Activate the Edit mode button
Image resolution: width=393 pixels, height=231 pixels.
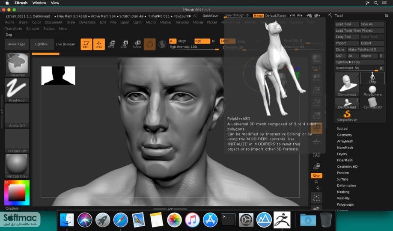pyautogui.click(x=86, y=44)
